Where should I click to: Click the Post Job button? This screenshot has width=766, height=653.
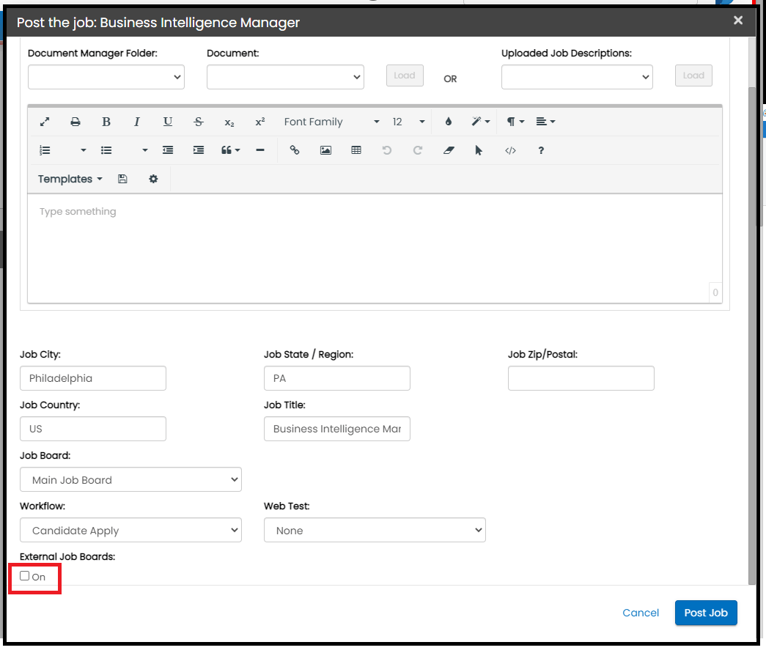(705, 613)
